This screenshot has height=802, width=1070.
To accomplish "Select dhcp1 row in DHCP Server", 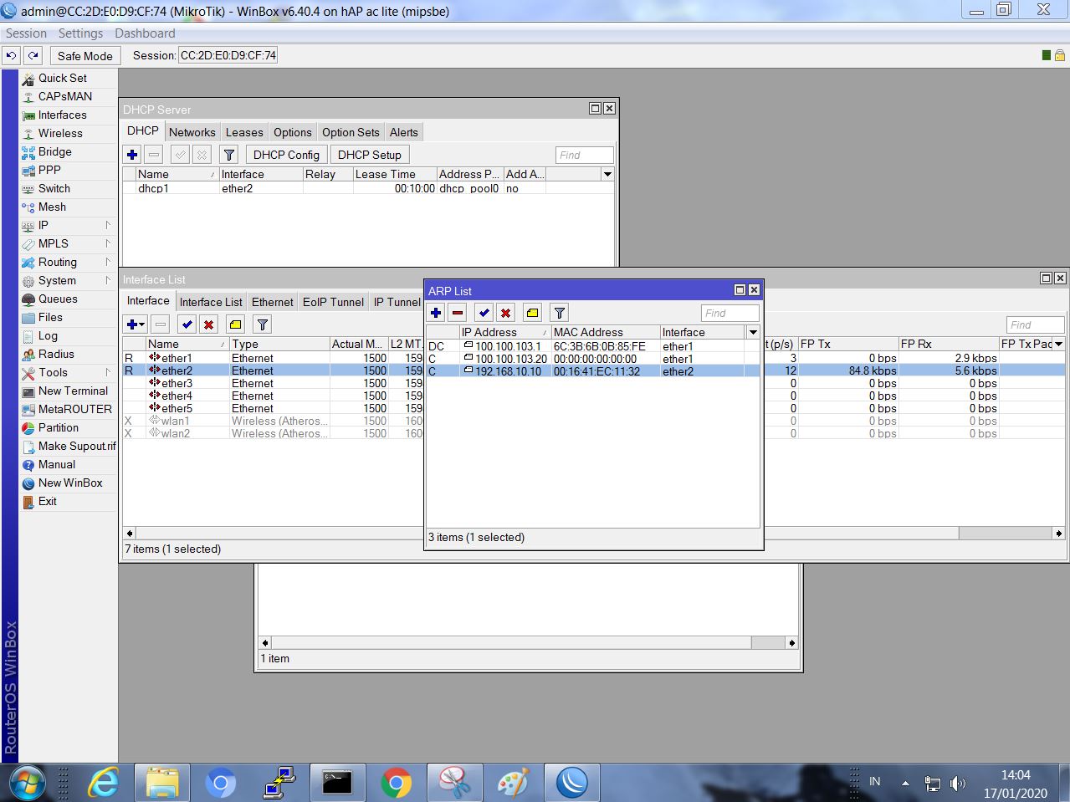I will pos(368,188).
